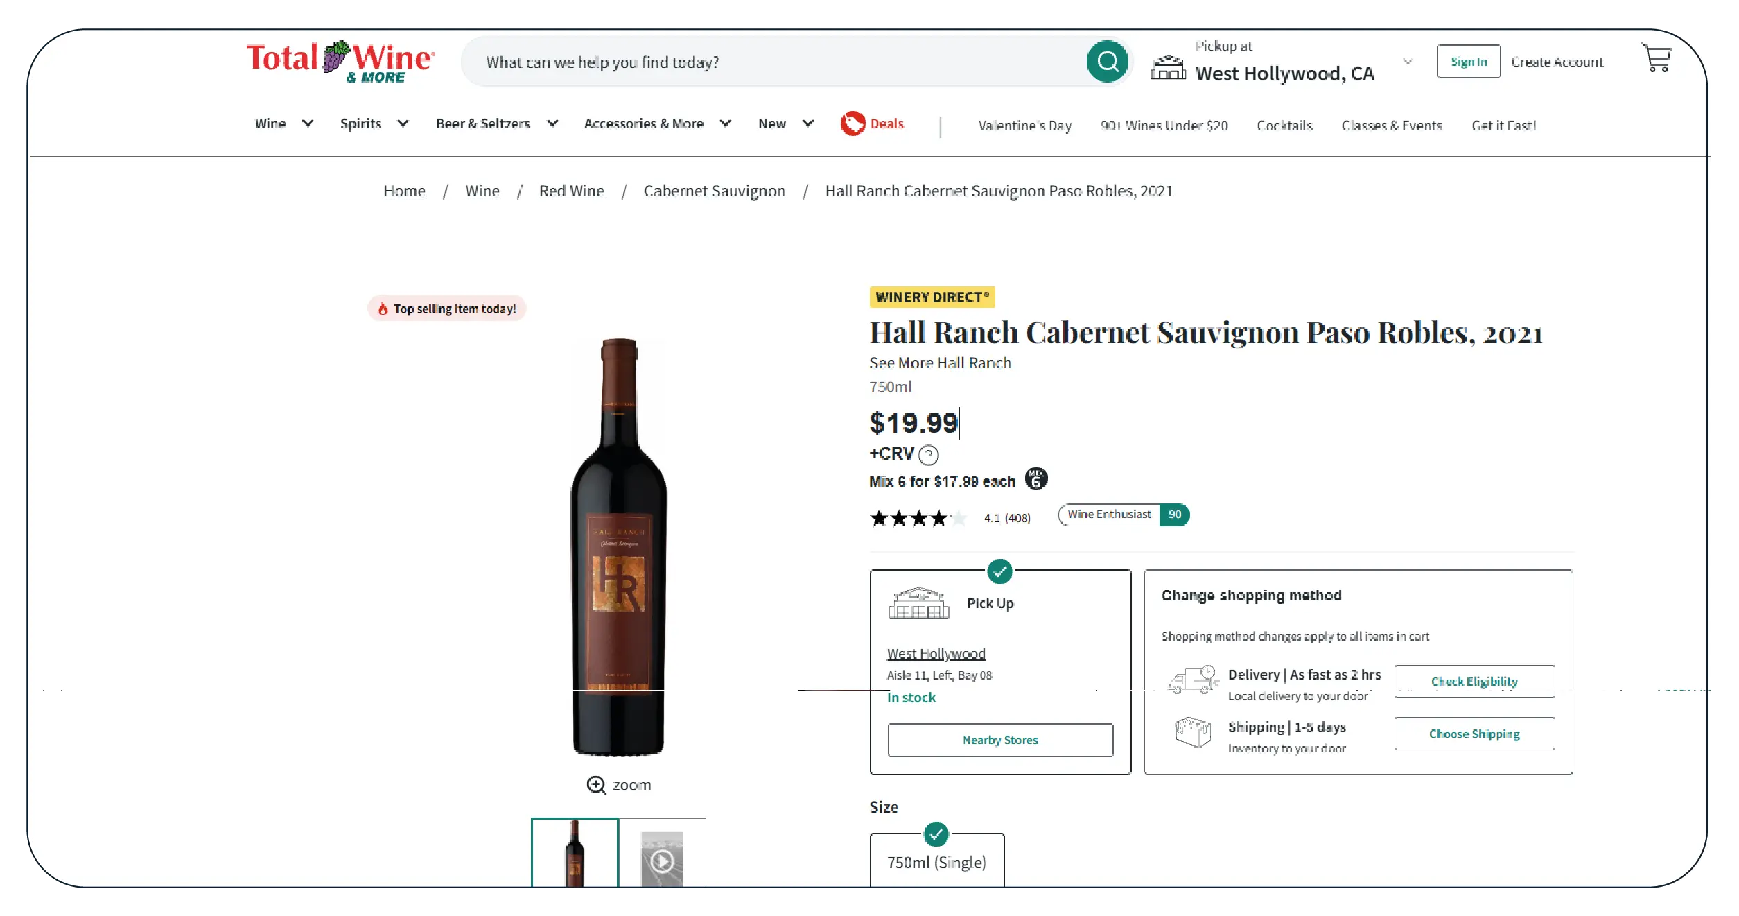Click the zoom magnifier under bottle image
This screenshot has height=916, width=1739.
tap(596, 785)
